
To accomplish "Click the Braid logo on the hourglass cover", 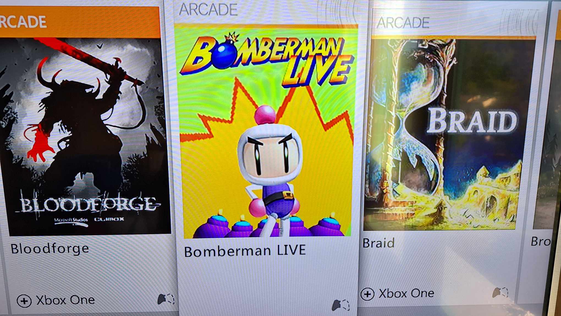I will pos(472,121).
